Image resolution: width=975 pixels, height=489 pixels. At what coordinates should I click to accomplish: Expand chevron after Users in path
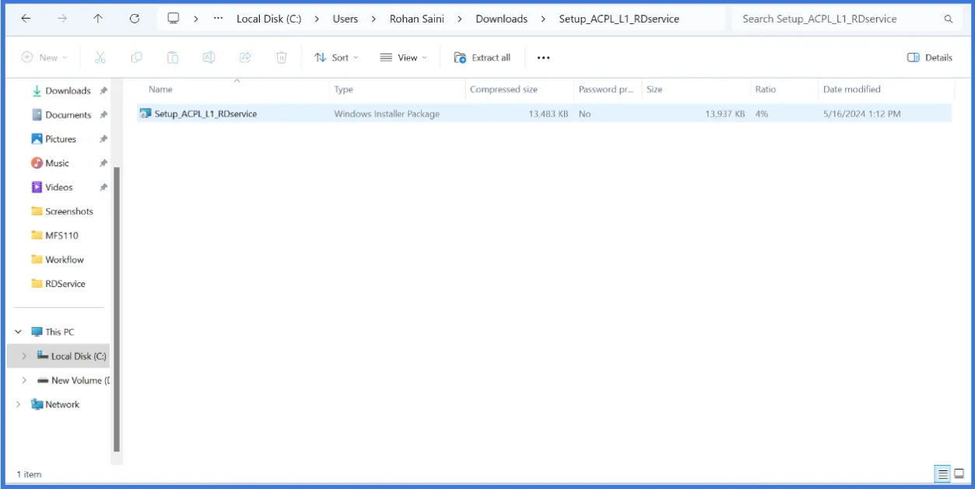[x=374, y=19]
